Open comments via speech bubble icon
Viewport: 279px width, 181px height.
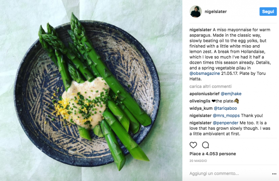click(205, 145)
